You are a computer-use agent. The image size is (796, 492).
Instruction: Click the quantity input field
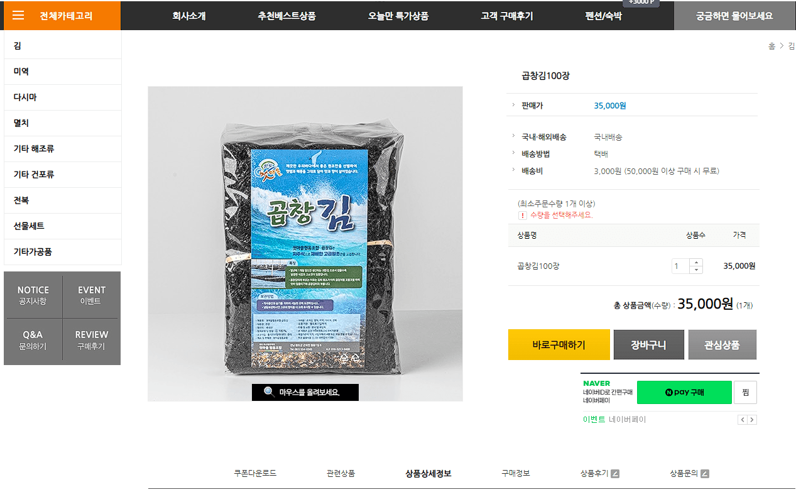click(x=680, y=266)
